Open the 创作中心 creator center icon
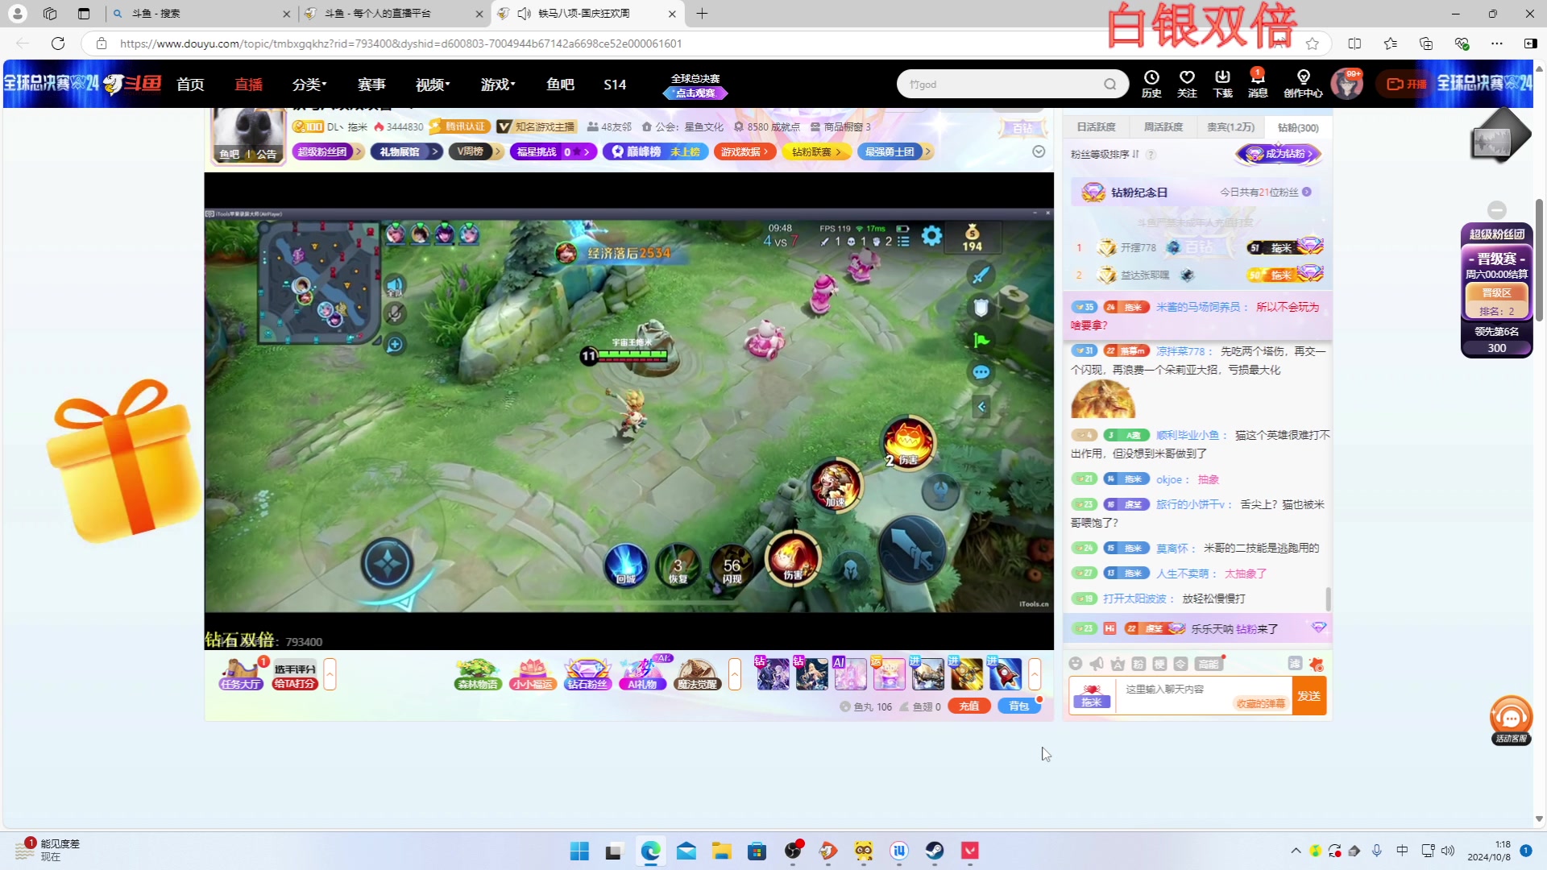The height and width of the screenshot is (870, 1547). 1303,84
